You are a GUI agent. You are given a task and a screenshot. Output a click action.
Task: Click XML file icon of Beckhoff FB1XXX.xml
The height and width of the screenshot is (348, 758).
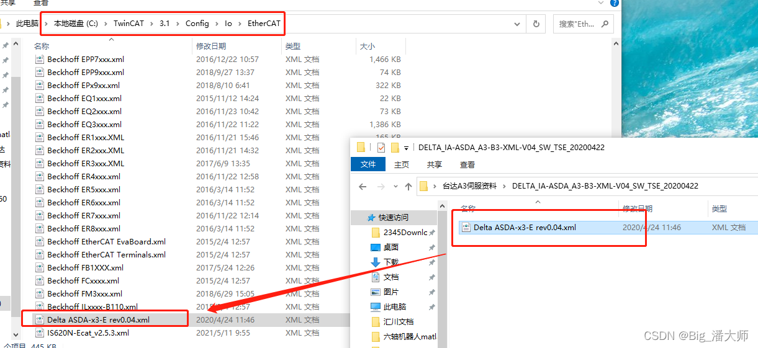[x=40, y=268]
